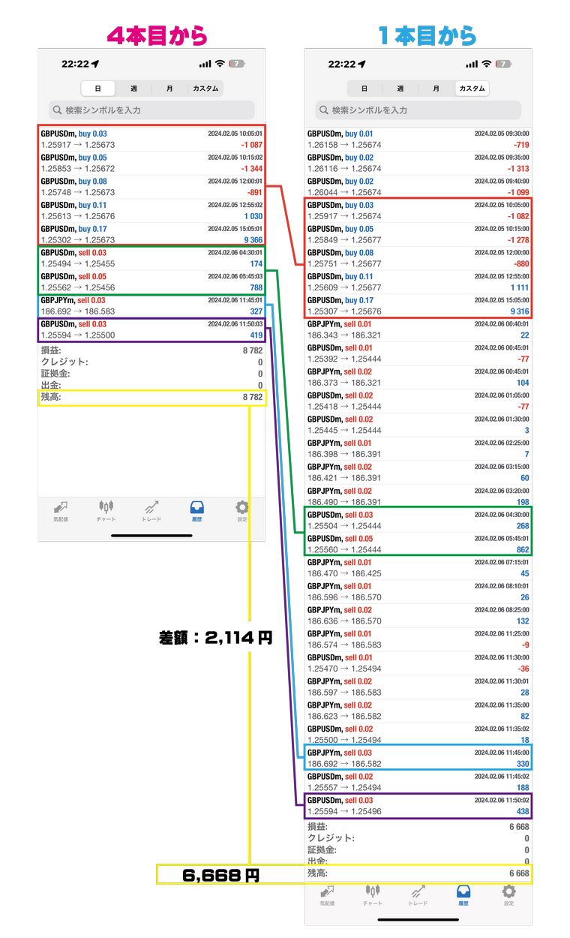Switch to カスタム tab in left phone
Viewport: 570px width, 938px height.
click(205, 89)
